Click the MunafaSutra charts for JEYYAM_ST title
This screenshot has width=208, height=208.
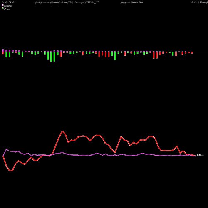pos(67,2)
